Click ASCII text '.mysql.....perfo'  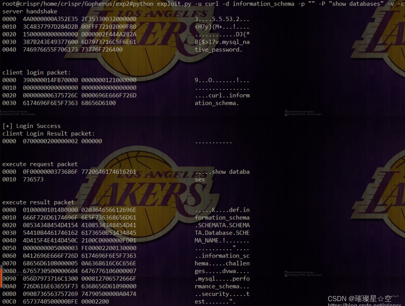click(x=222, y=279)
